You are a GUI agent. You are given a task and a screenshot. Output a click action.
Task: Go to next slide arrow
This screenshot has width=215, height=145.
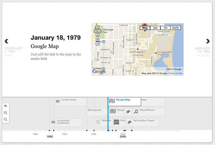[x=208, y=41]
